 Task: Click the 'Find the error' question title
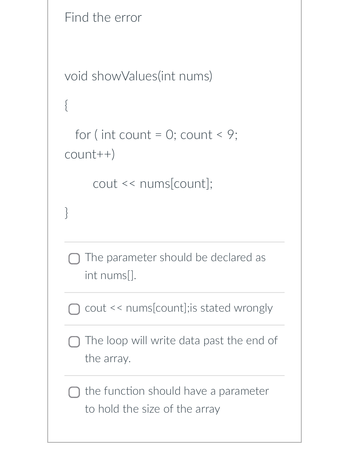point(103,17)
